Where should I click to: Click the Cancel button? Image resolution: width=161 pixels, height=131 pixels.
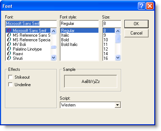[x=136, y=33]
